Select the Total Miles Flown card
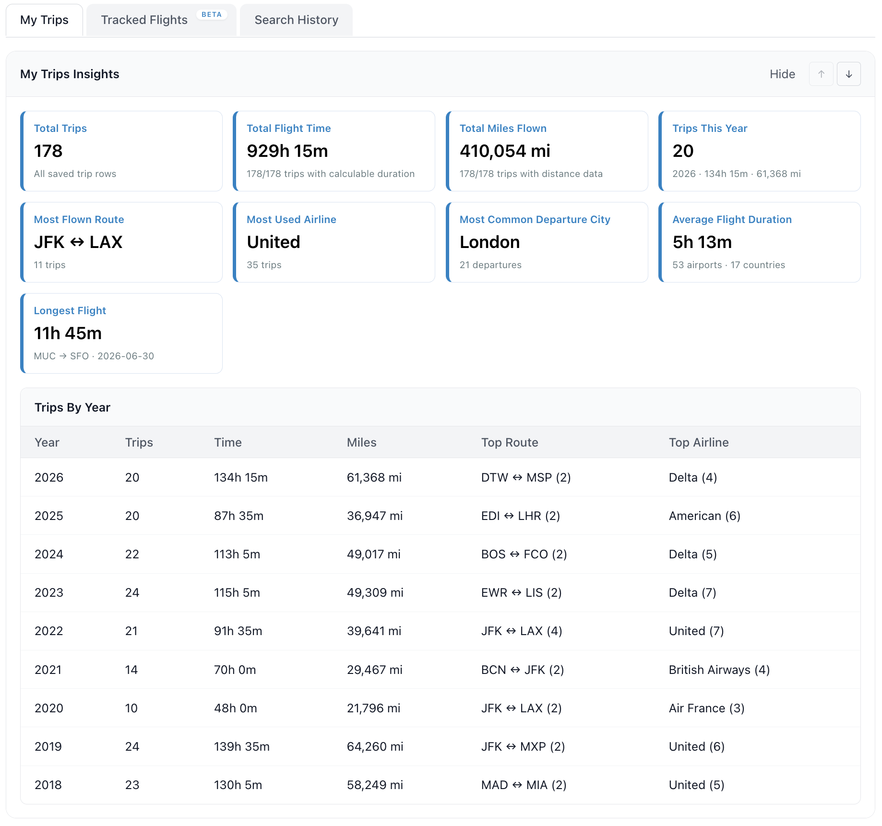 click(547, 151)
